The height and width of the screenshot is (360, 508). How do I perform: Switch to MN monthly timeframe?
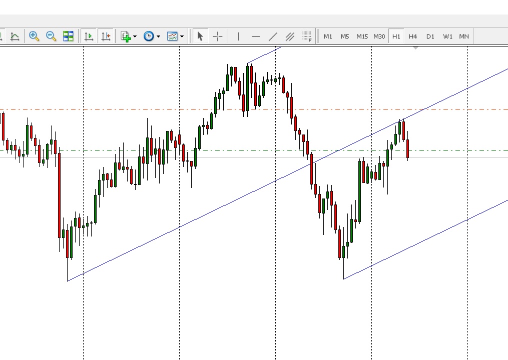tap(464, 36)
